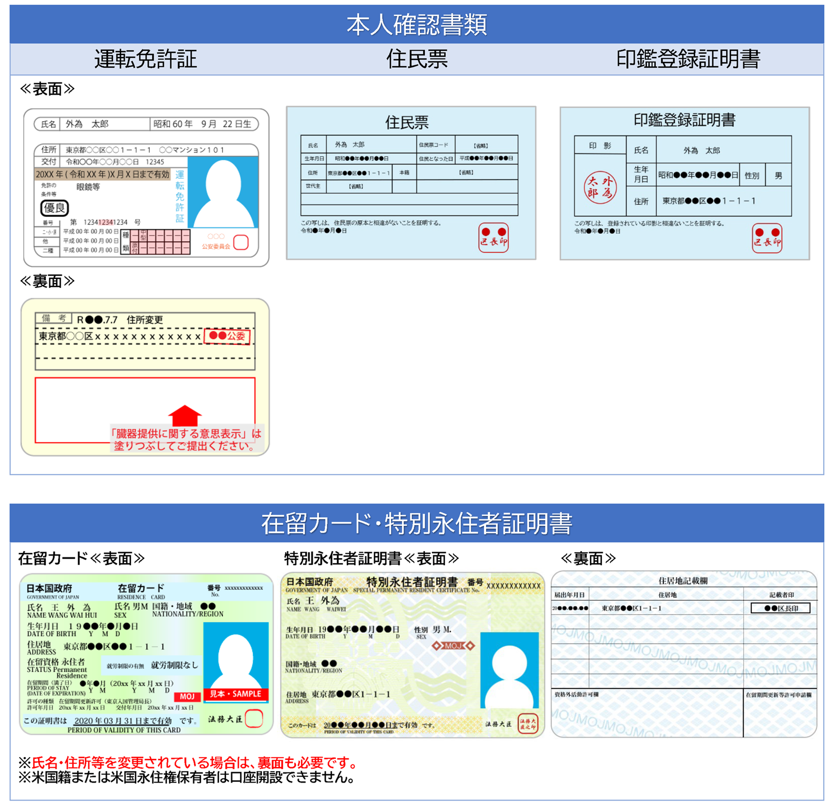This screenshot has width=837, height=808.
Task: Click the 区長印 stamp on 印鑑登録証明書
Action: [767, 238]
